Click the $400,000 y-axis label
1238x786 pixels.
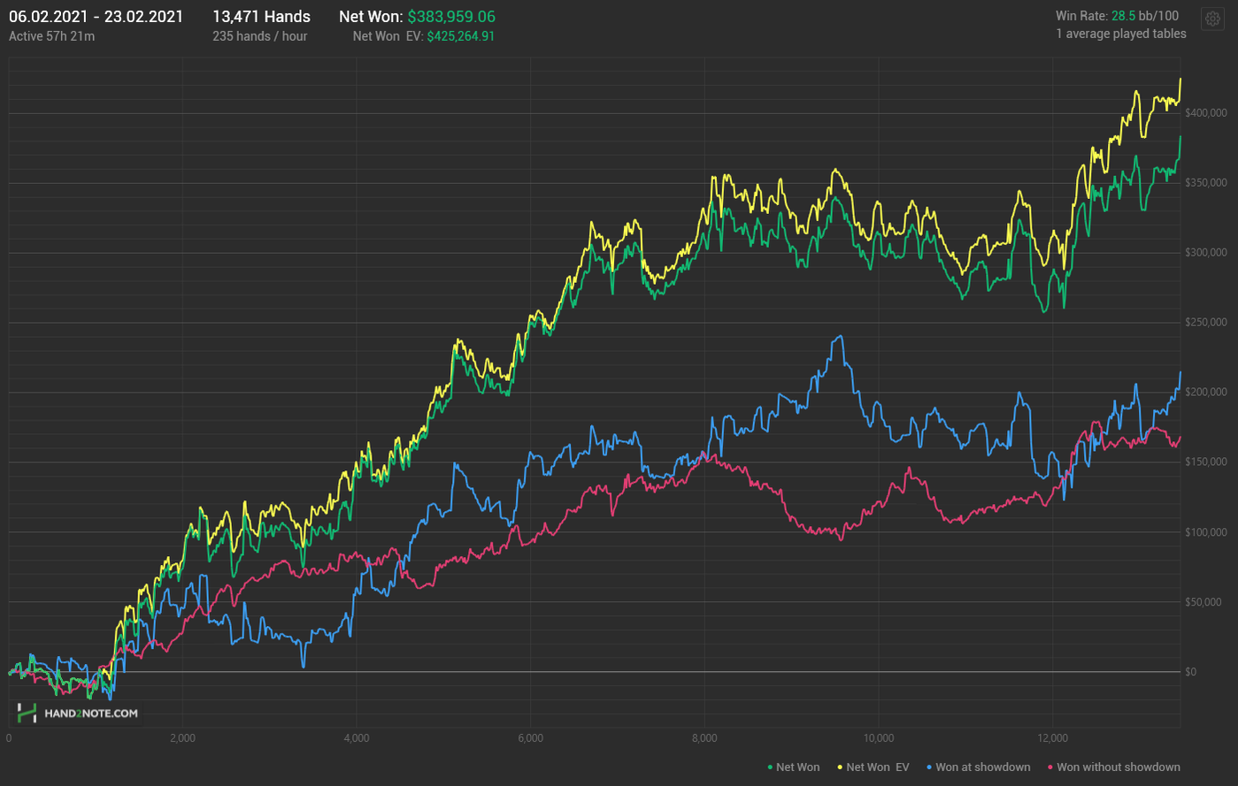pos(1205,113)
